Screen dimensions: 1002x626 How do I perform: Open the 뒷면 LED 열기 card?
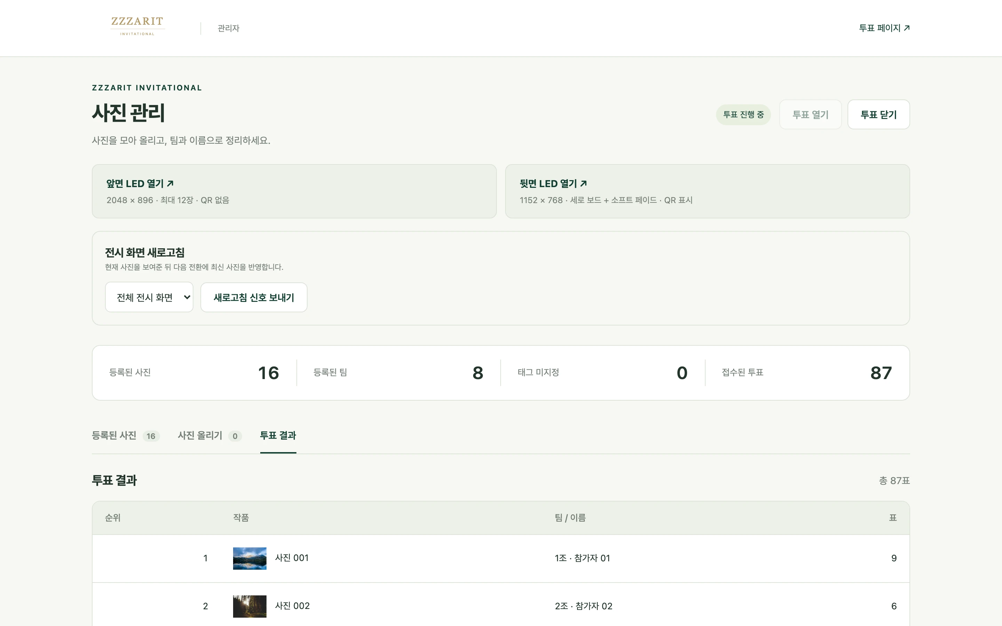tap(707, 191)
